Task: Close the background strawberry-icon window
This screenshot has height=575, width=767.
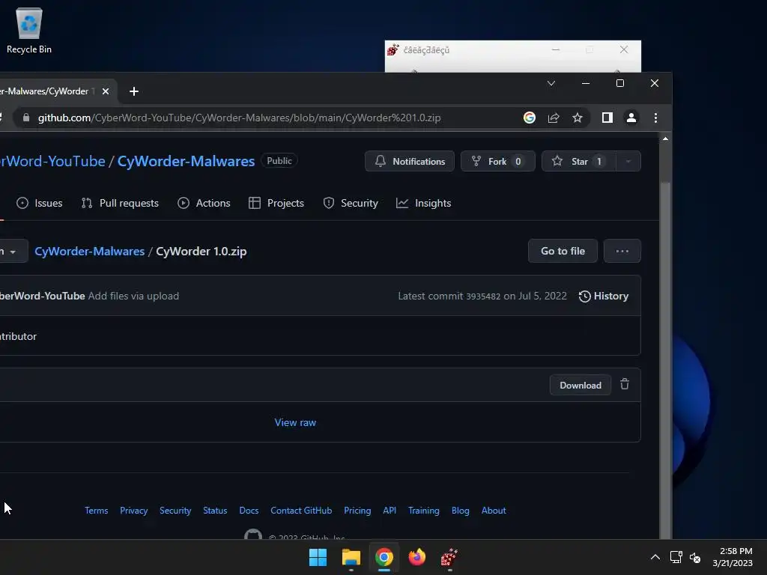Action: tap(624, 49)
